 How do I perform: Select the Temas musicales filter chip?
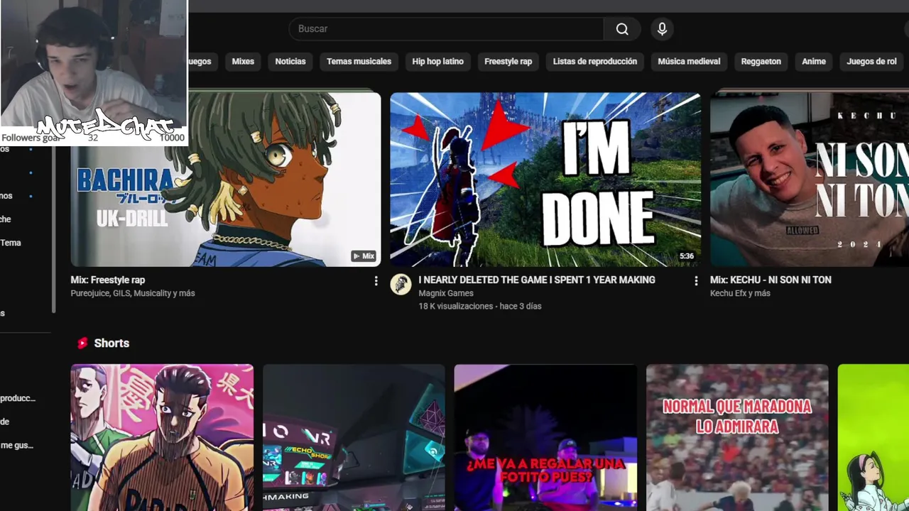pos(359,62)
